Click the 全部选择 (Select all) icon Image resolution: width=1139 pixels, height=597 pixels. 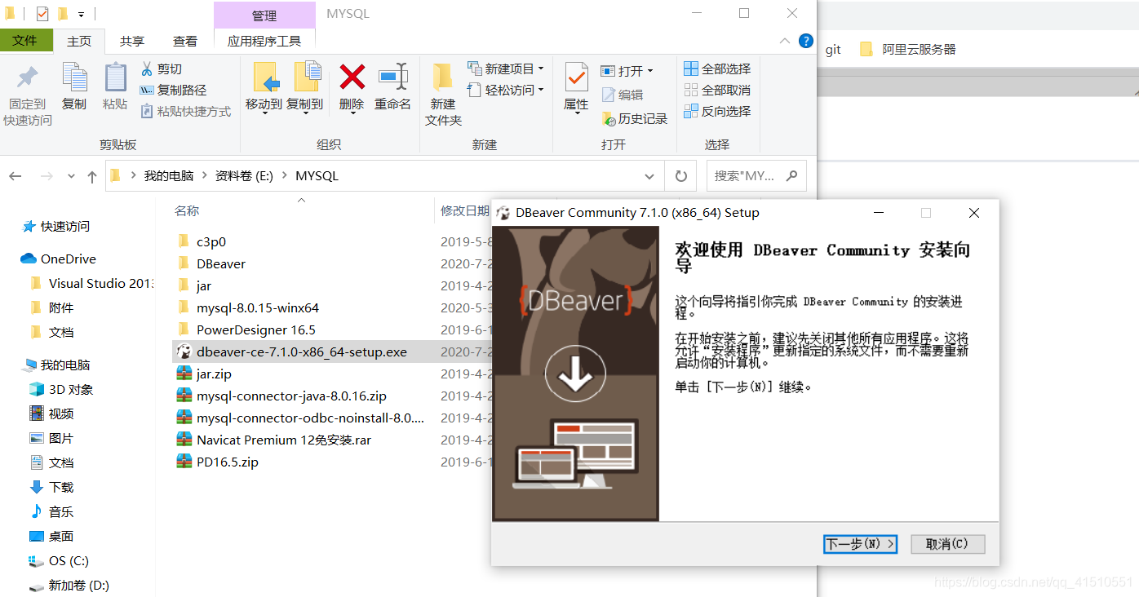tap(692, 69)
